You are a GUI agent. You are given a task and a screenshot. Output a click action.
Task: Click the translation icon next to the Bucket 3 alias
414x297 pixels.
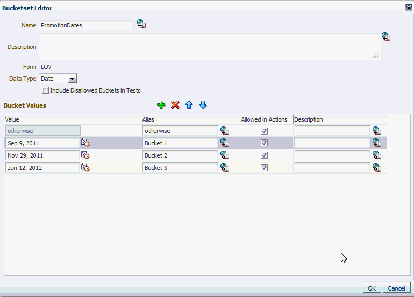click(x=225, y=167)
